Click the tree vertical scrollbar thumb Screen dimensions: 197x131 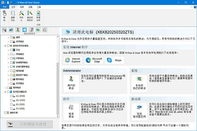click(58, 89)
